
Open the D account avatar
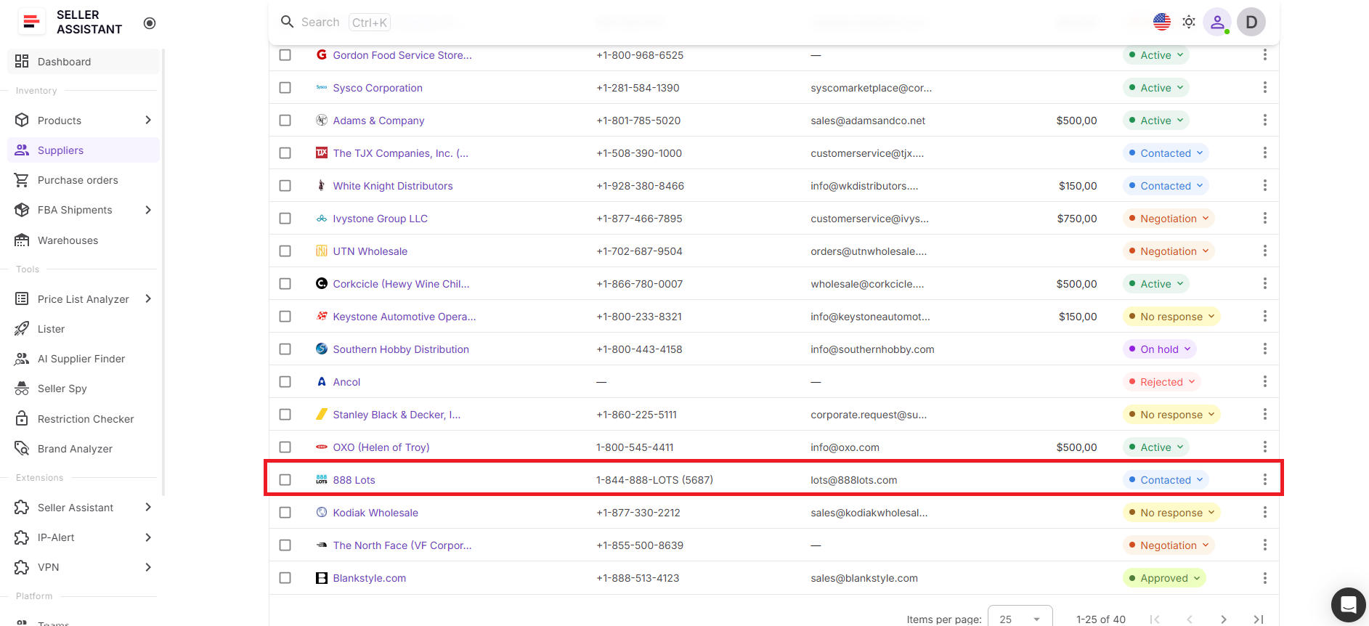(x=1251, y=22)
